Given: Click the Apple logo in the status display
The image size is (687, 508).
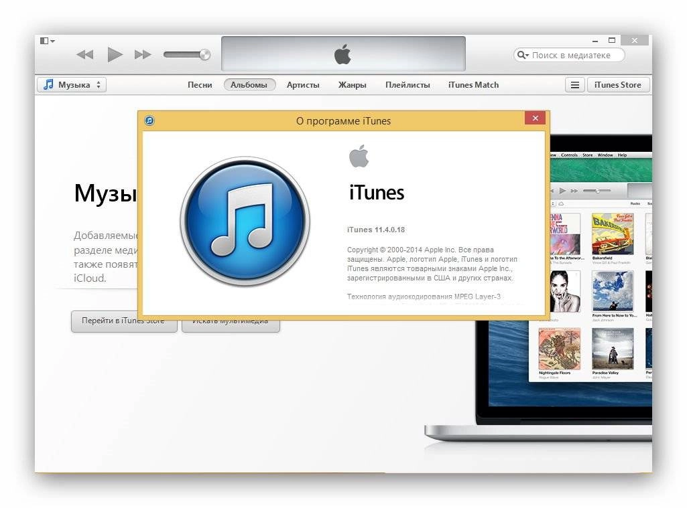Looking at the screenshot, I should 342,54.
